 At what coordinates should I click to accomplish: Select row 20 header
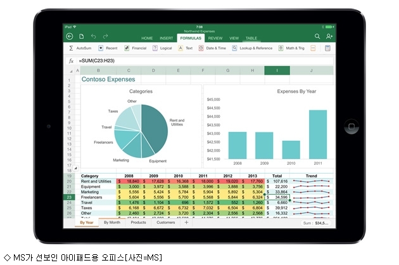69,181
